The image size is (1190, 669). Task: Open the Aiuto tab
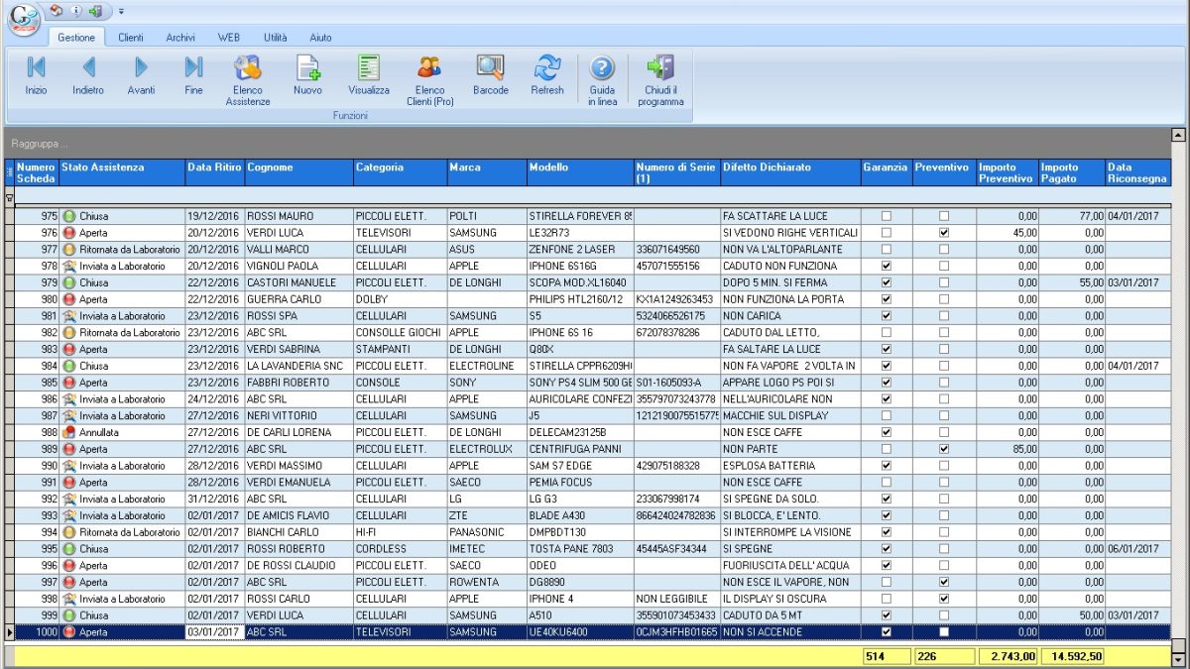[x=320, y=38]
